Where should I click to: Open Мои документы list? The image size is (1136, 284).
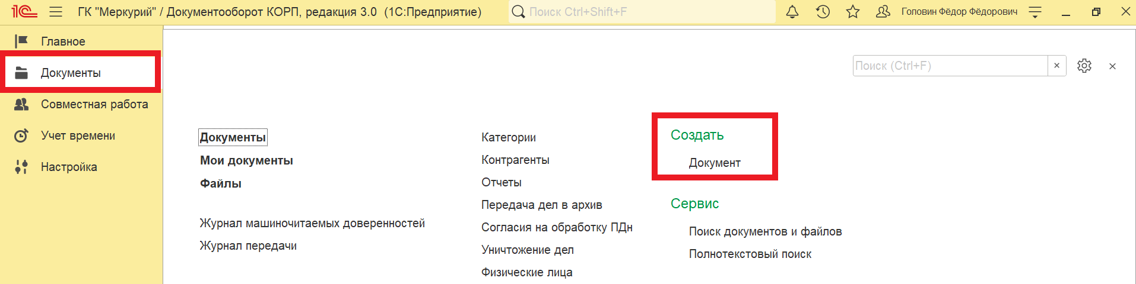246,160
